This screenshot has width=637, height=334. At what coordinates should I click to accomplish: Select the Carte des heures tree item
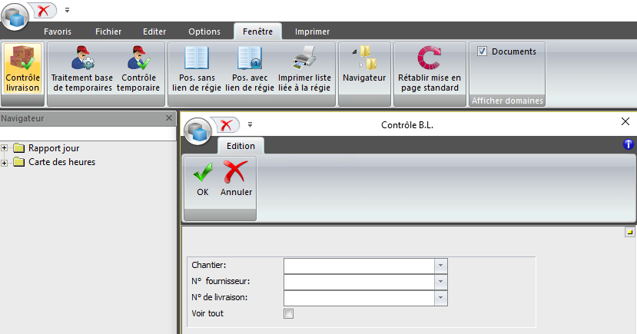pyautogui.click(x=61, y=162)
